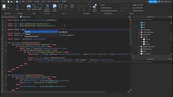Switch to the HOME ribbon tab
This screenshot has width=173, height=97.
[x=30, y=2]
